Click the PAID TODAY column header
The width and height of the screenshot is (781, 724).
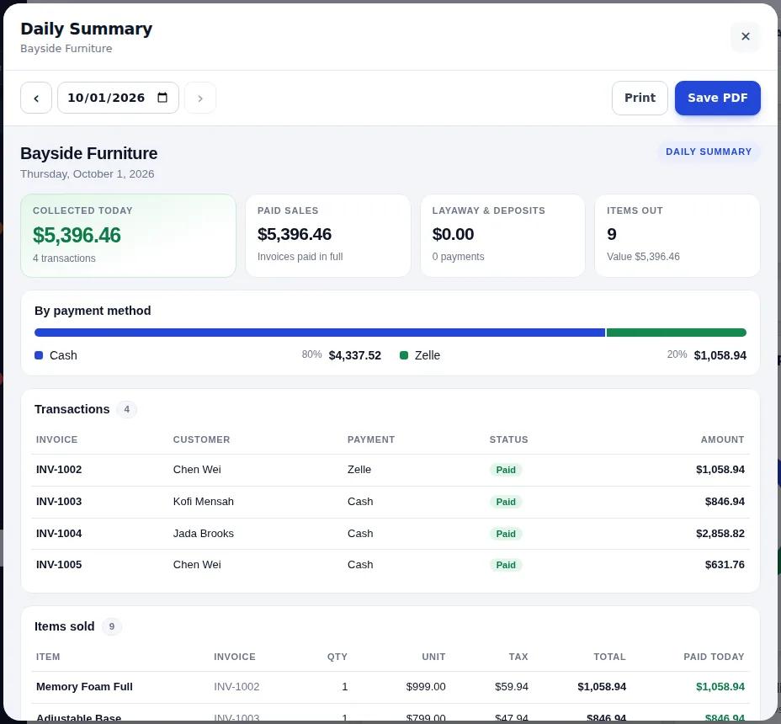coord(714,657)
